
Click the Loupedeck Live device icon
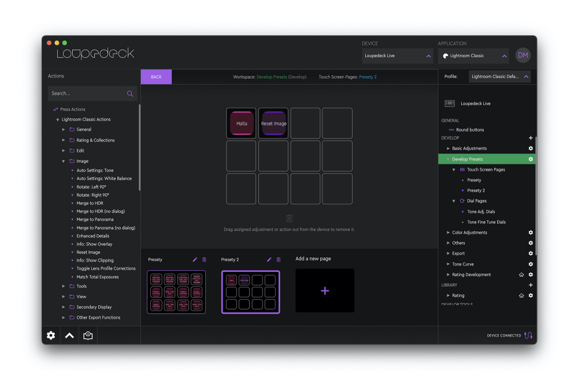[x=449, y=103]
